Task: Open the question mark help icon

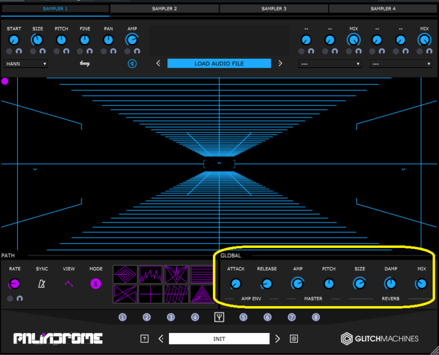Action: [x=144, y=339]
